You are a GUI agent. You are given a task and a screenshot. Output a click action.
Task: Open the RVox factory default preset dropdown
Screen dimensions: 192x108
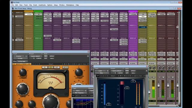pyautogui.click(x=117, y=71)
